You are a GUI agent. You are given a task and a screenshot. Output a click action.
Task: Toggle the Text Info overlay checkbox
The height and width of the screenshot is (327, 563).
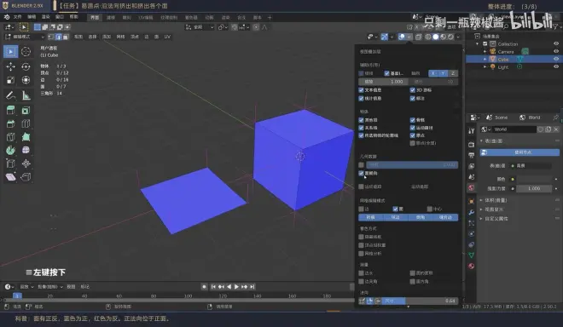click(x=361, y=90)
